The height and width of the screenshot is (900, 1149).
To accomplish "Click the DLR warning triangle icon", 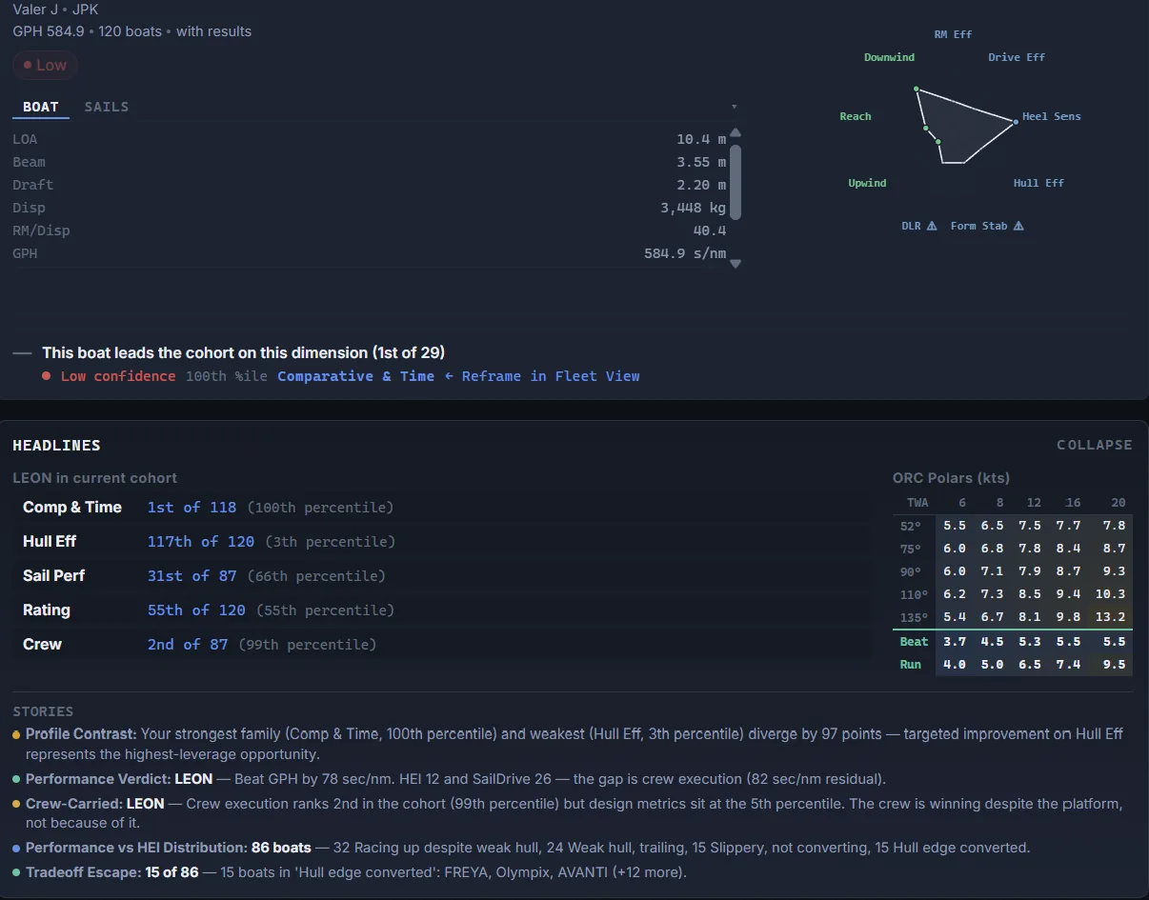I will [x=932, y=226].
